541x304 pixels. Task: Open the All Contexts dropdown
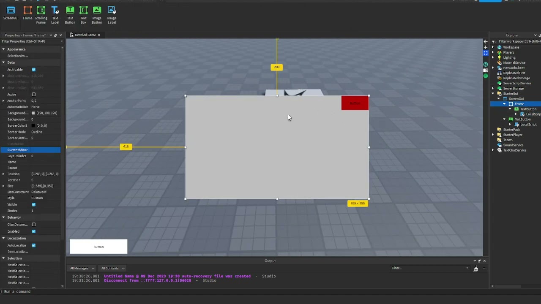(x=112, y=268)
